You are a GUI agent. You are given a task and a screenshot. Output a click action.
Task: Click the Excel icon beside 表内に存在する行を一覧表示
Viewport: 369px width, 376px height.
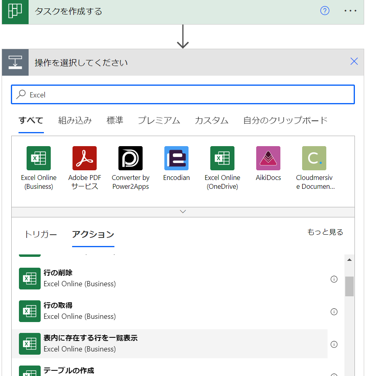tap(30, 344)
